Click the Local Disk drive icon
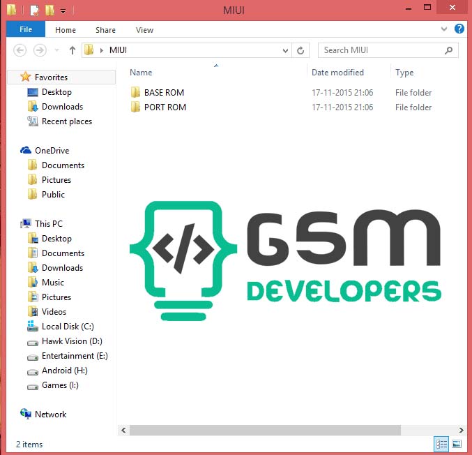 point(33,326)
